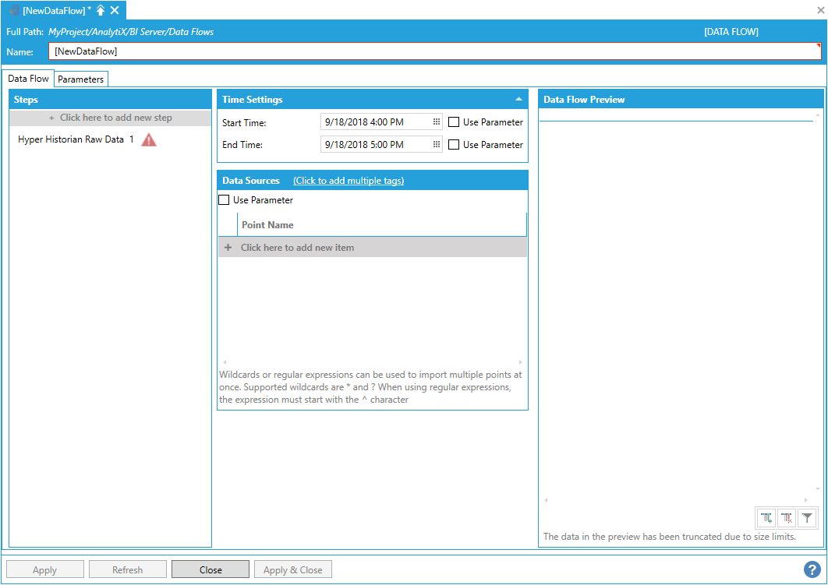The image size is (828, 585).
Task: Collapse the Time Settings panel
Action: click(518, 100)
